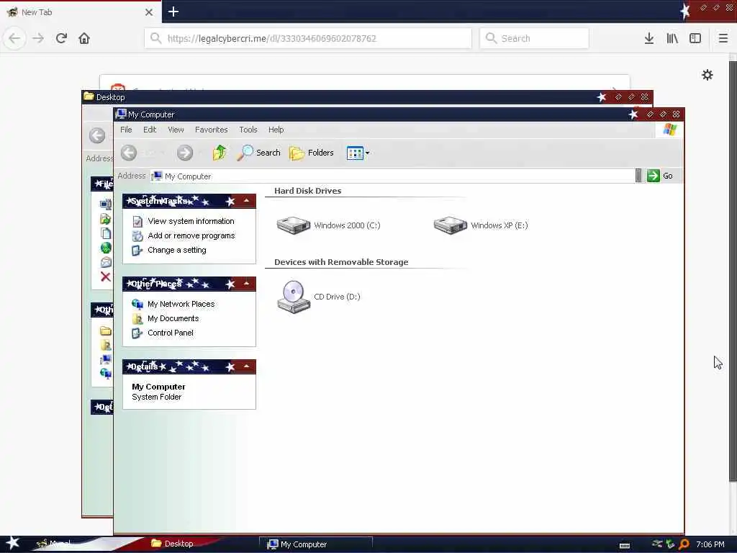
Task: Click the Search toolbar button in My Computer
Action: point(258,153)
